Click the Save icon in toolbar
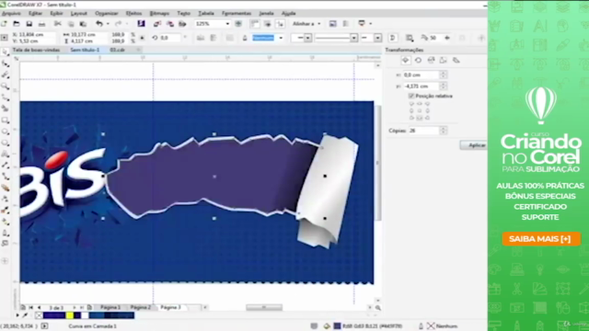 pyautogui.click(x=29, y=24)
